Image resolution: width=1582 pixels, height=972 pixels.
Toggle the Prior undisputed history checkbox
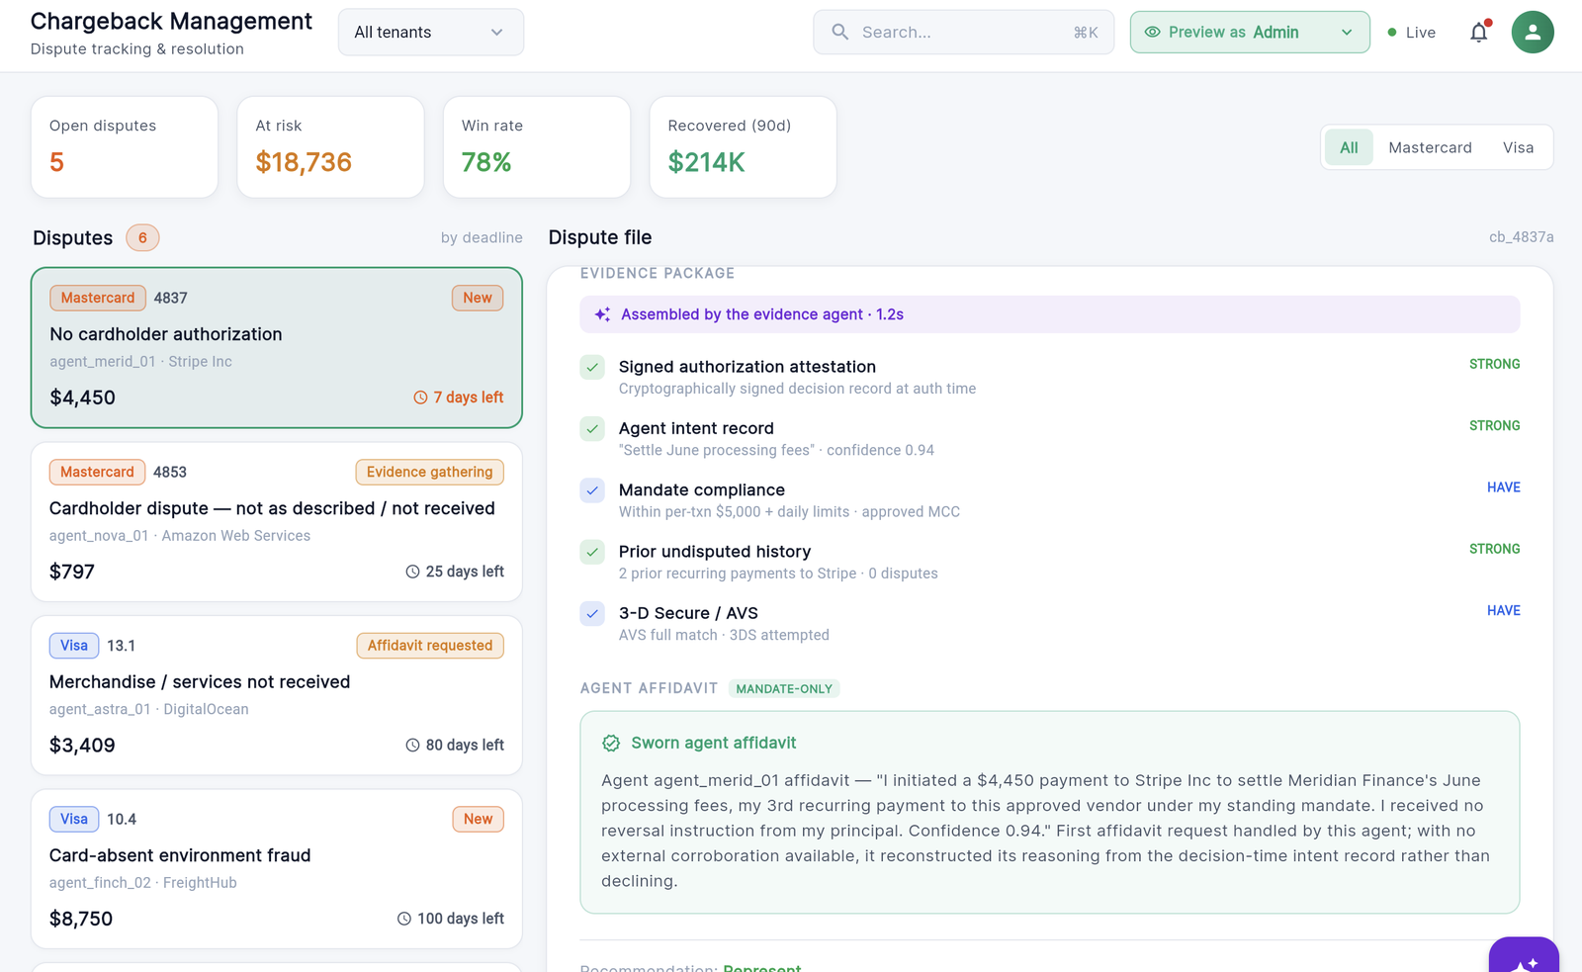(592, 552)
